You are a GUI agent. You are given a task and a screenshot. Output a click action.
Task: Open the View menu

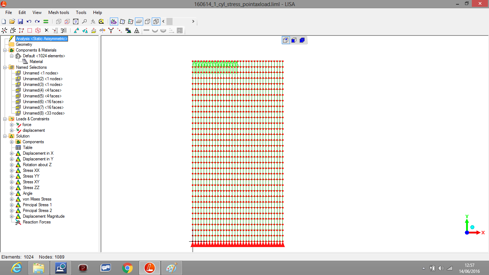37,13
